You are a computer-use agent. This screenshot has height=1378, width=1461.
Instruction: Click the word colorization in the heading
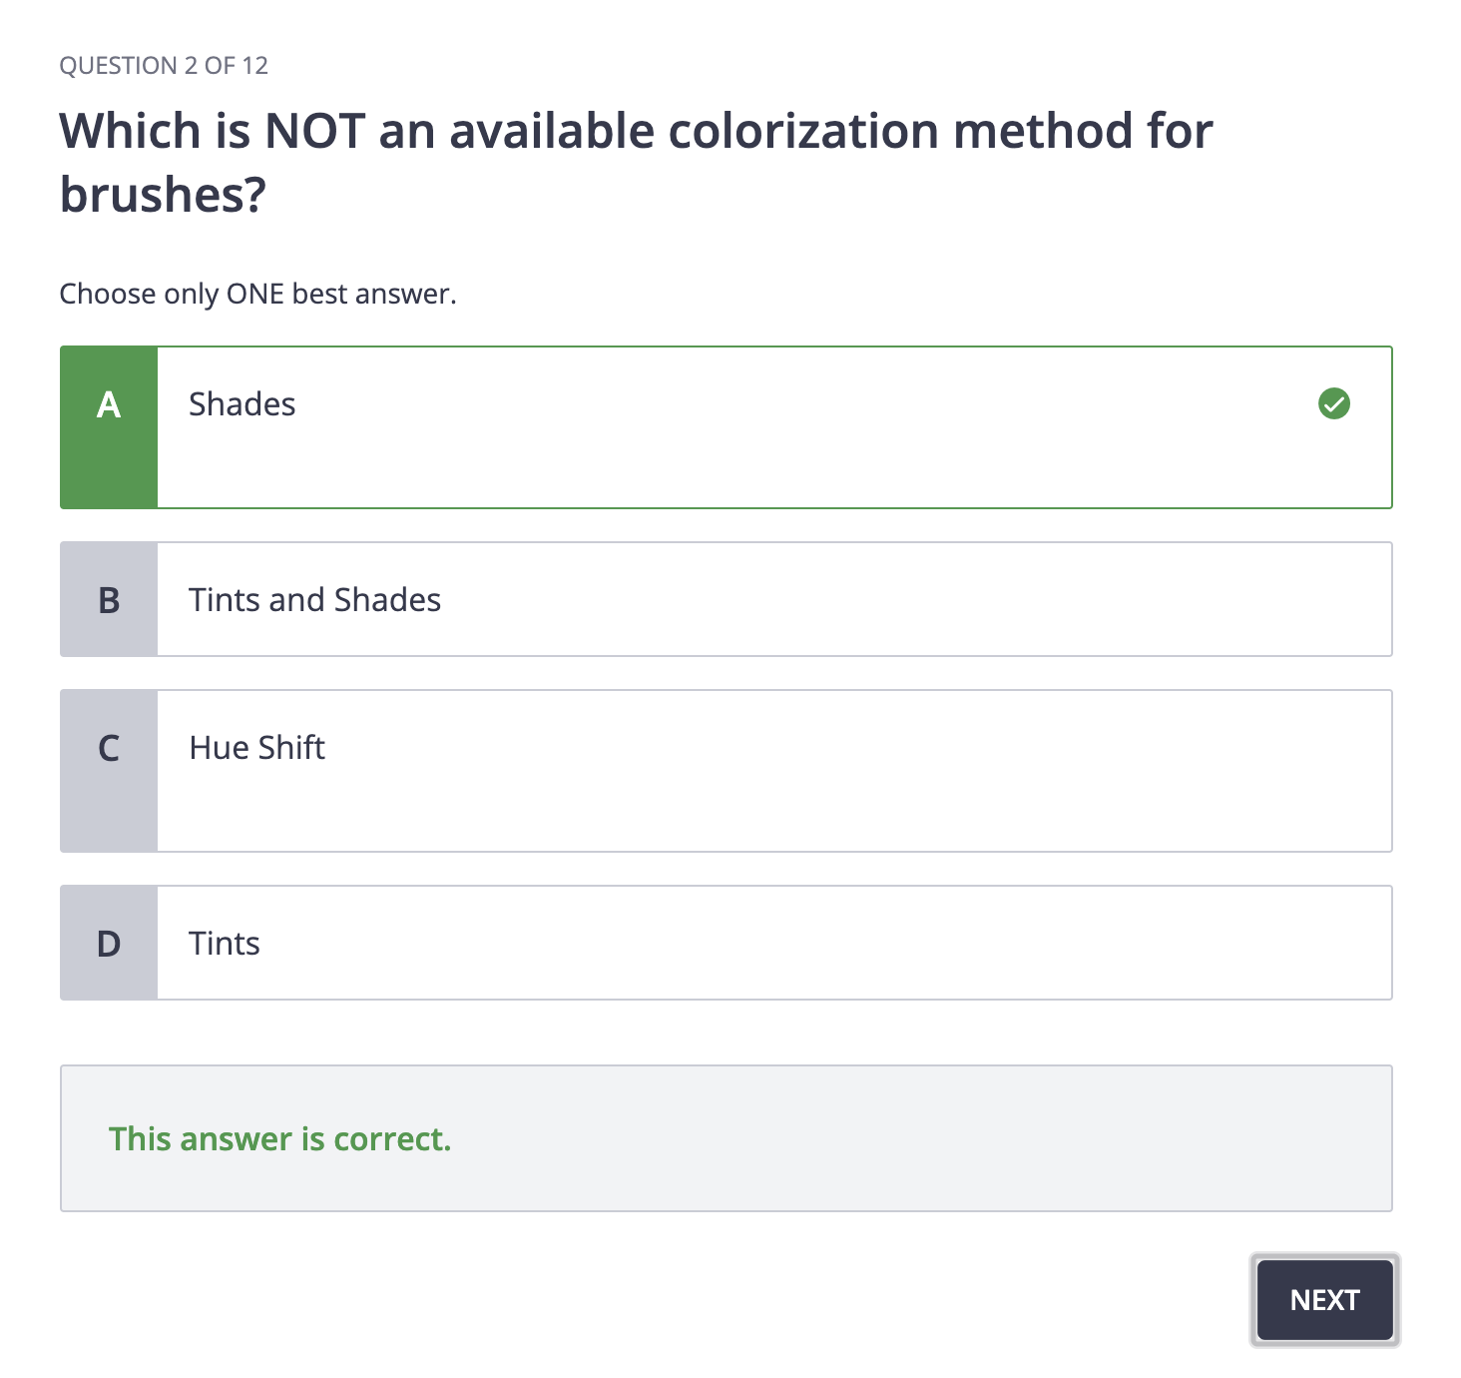803,131
